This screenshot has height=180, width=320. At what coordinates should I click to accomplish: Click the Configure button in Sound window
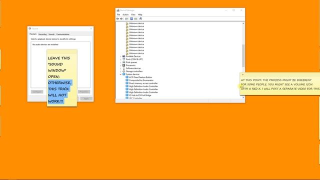[x=37, y=92]
